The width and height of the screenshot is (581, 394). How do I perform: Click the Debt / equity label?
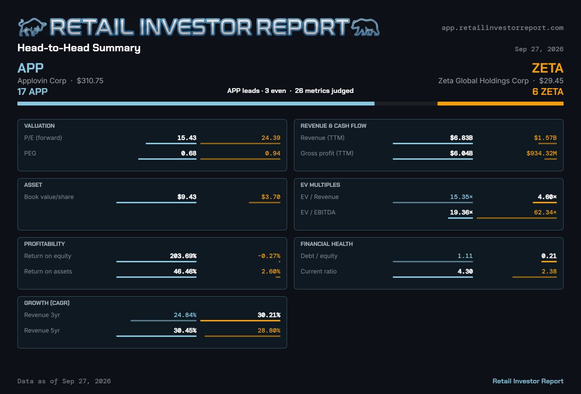pyautogui.click(x=319, y=256)
